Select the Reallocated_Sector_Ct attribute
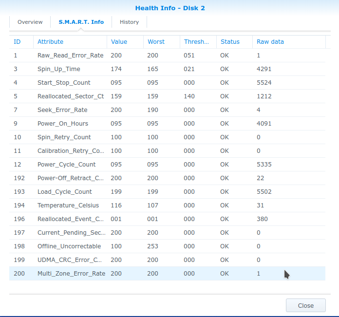The width and height of the screenshot is (339, 317). [x=71, y=96]
